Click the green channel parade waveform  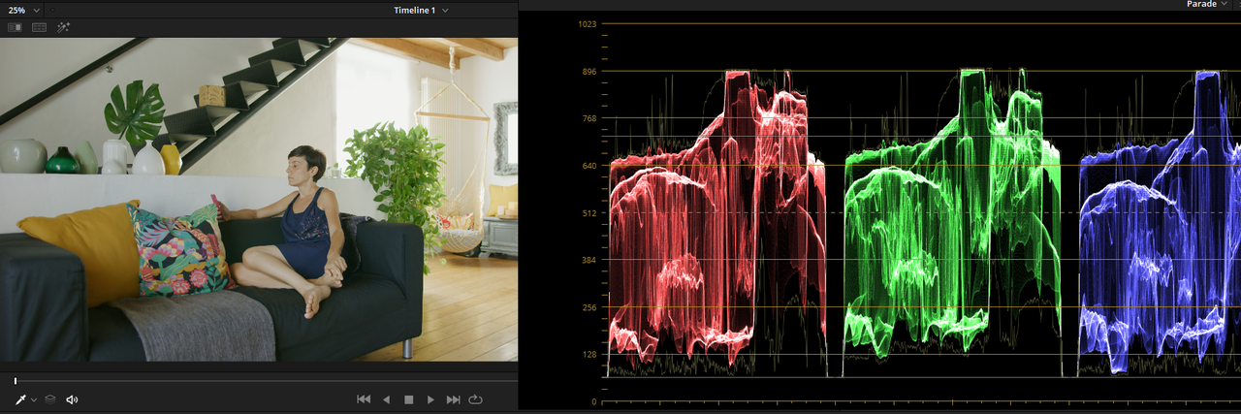952,223
